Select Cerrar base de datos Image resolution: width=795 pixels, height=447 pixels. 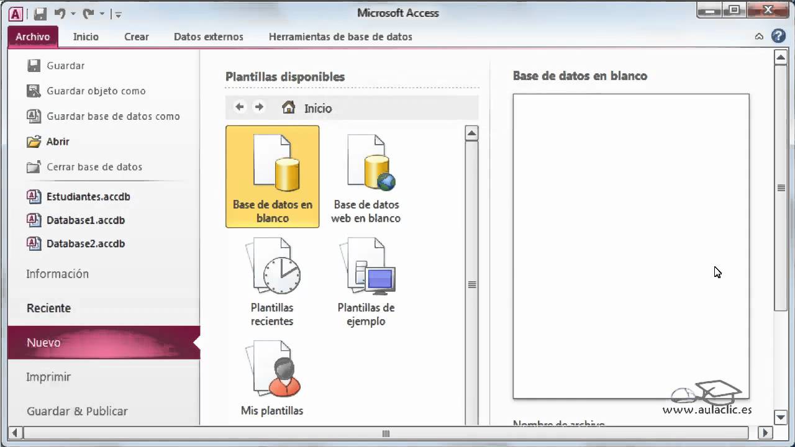(85, 166)
